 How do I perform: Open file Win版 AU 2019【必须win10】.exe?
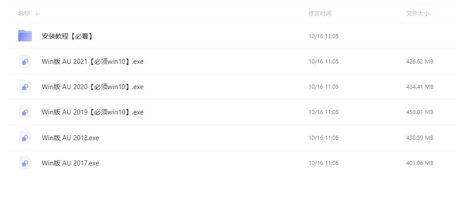click(x=92, y=112)
